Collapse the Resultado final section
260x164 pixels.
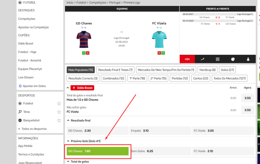click(68, 121)
